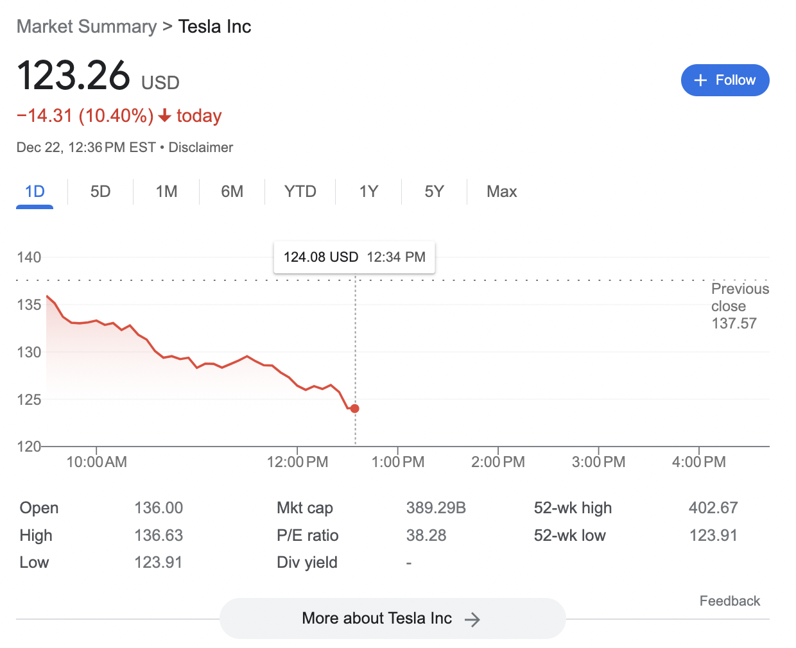Viewport: 796px width, 648px height.
Task: Click the 124.08 USD chart tooltip
Action: click(x=354, y=257)
